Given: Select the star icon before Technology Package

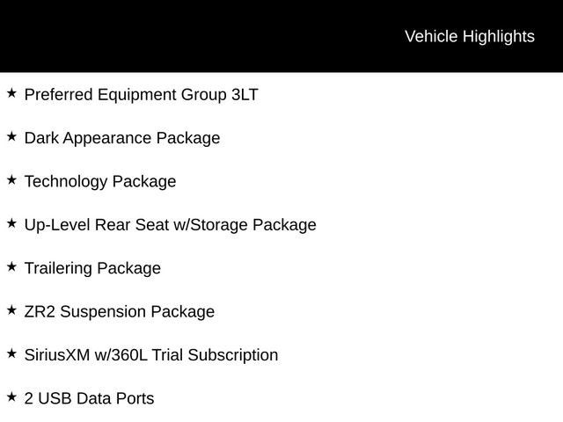Looking at the screenshot, I should pos(11,179).
